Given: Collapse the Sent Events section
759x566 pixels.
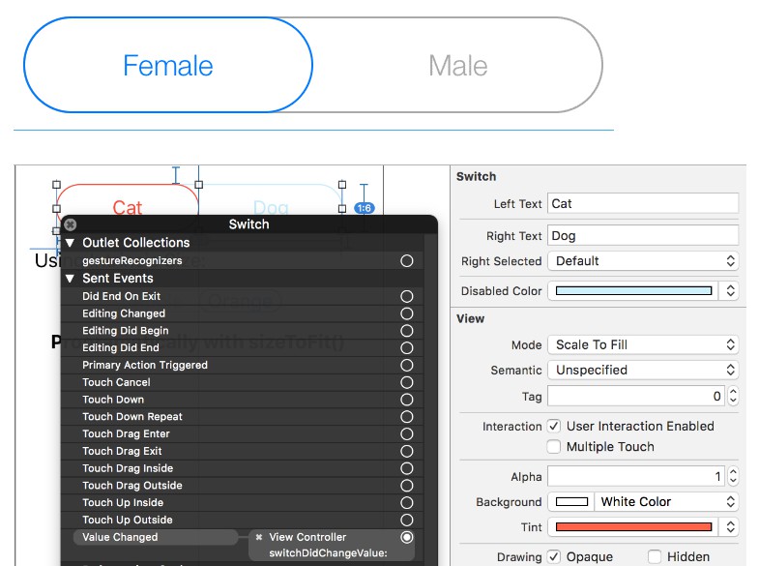Looking at the screenshot, I should (71, 279).
